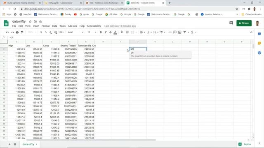Viewport: 264px width, 148px height.
Task: Click the Explore button
Action: [x=245, y=144]
